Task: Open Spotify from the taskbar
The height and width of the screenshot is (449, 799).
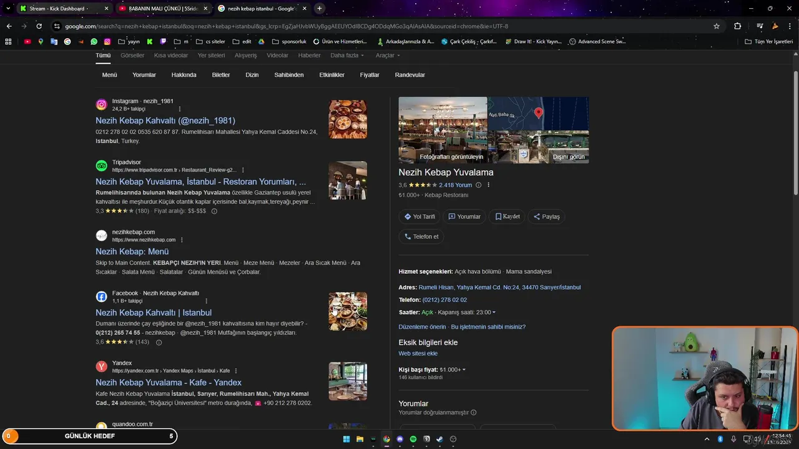Action: point(413,439)
